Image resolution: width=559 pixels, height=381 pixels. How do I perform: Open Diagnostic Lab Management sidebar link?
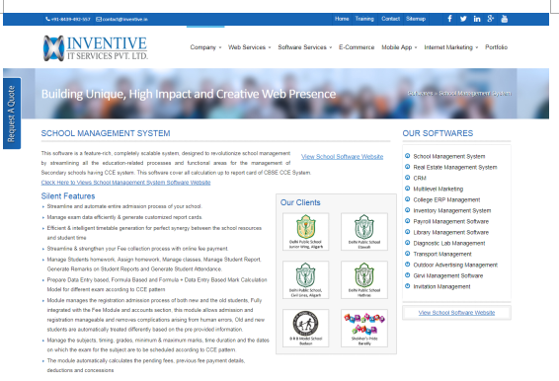[x=449, y=243]
